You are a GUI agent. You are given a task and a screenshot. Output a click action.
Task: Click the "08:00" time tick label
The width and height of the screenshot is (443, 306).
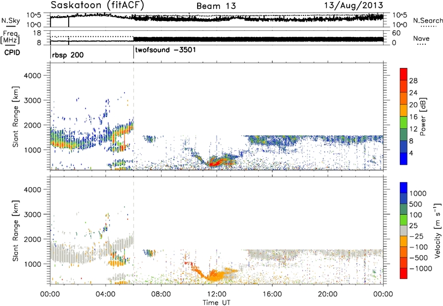[x=161, y=294]
